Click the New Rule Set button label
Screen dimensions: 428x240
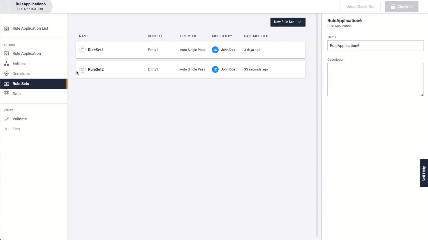tap(284, 22)
